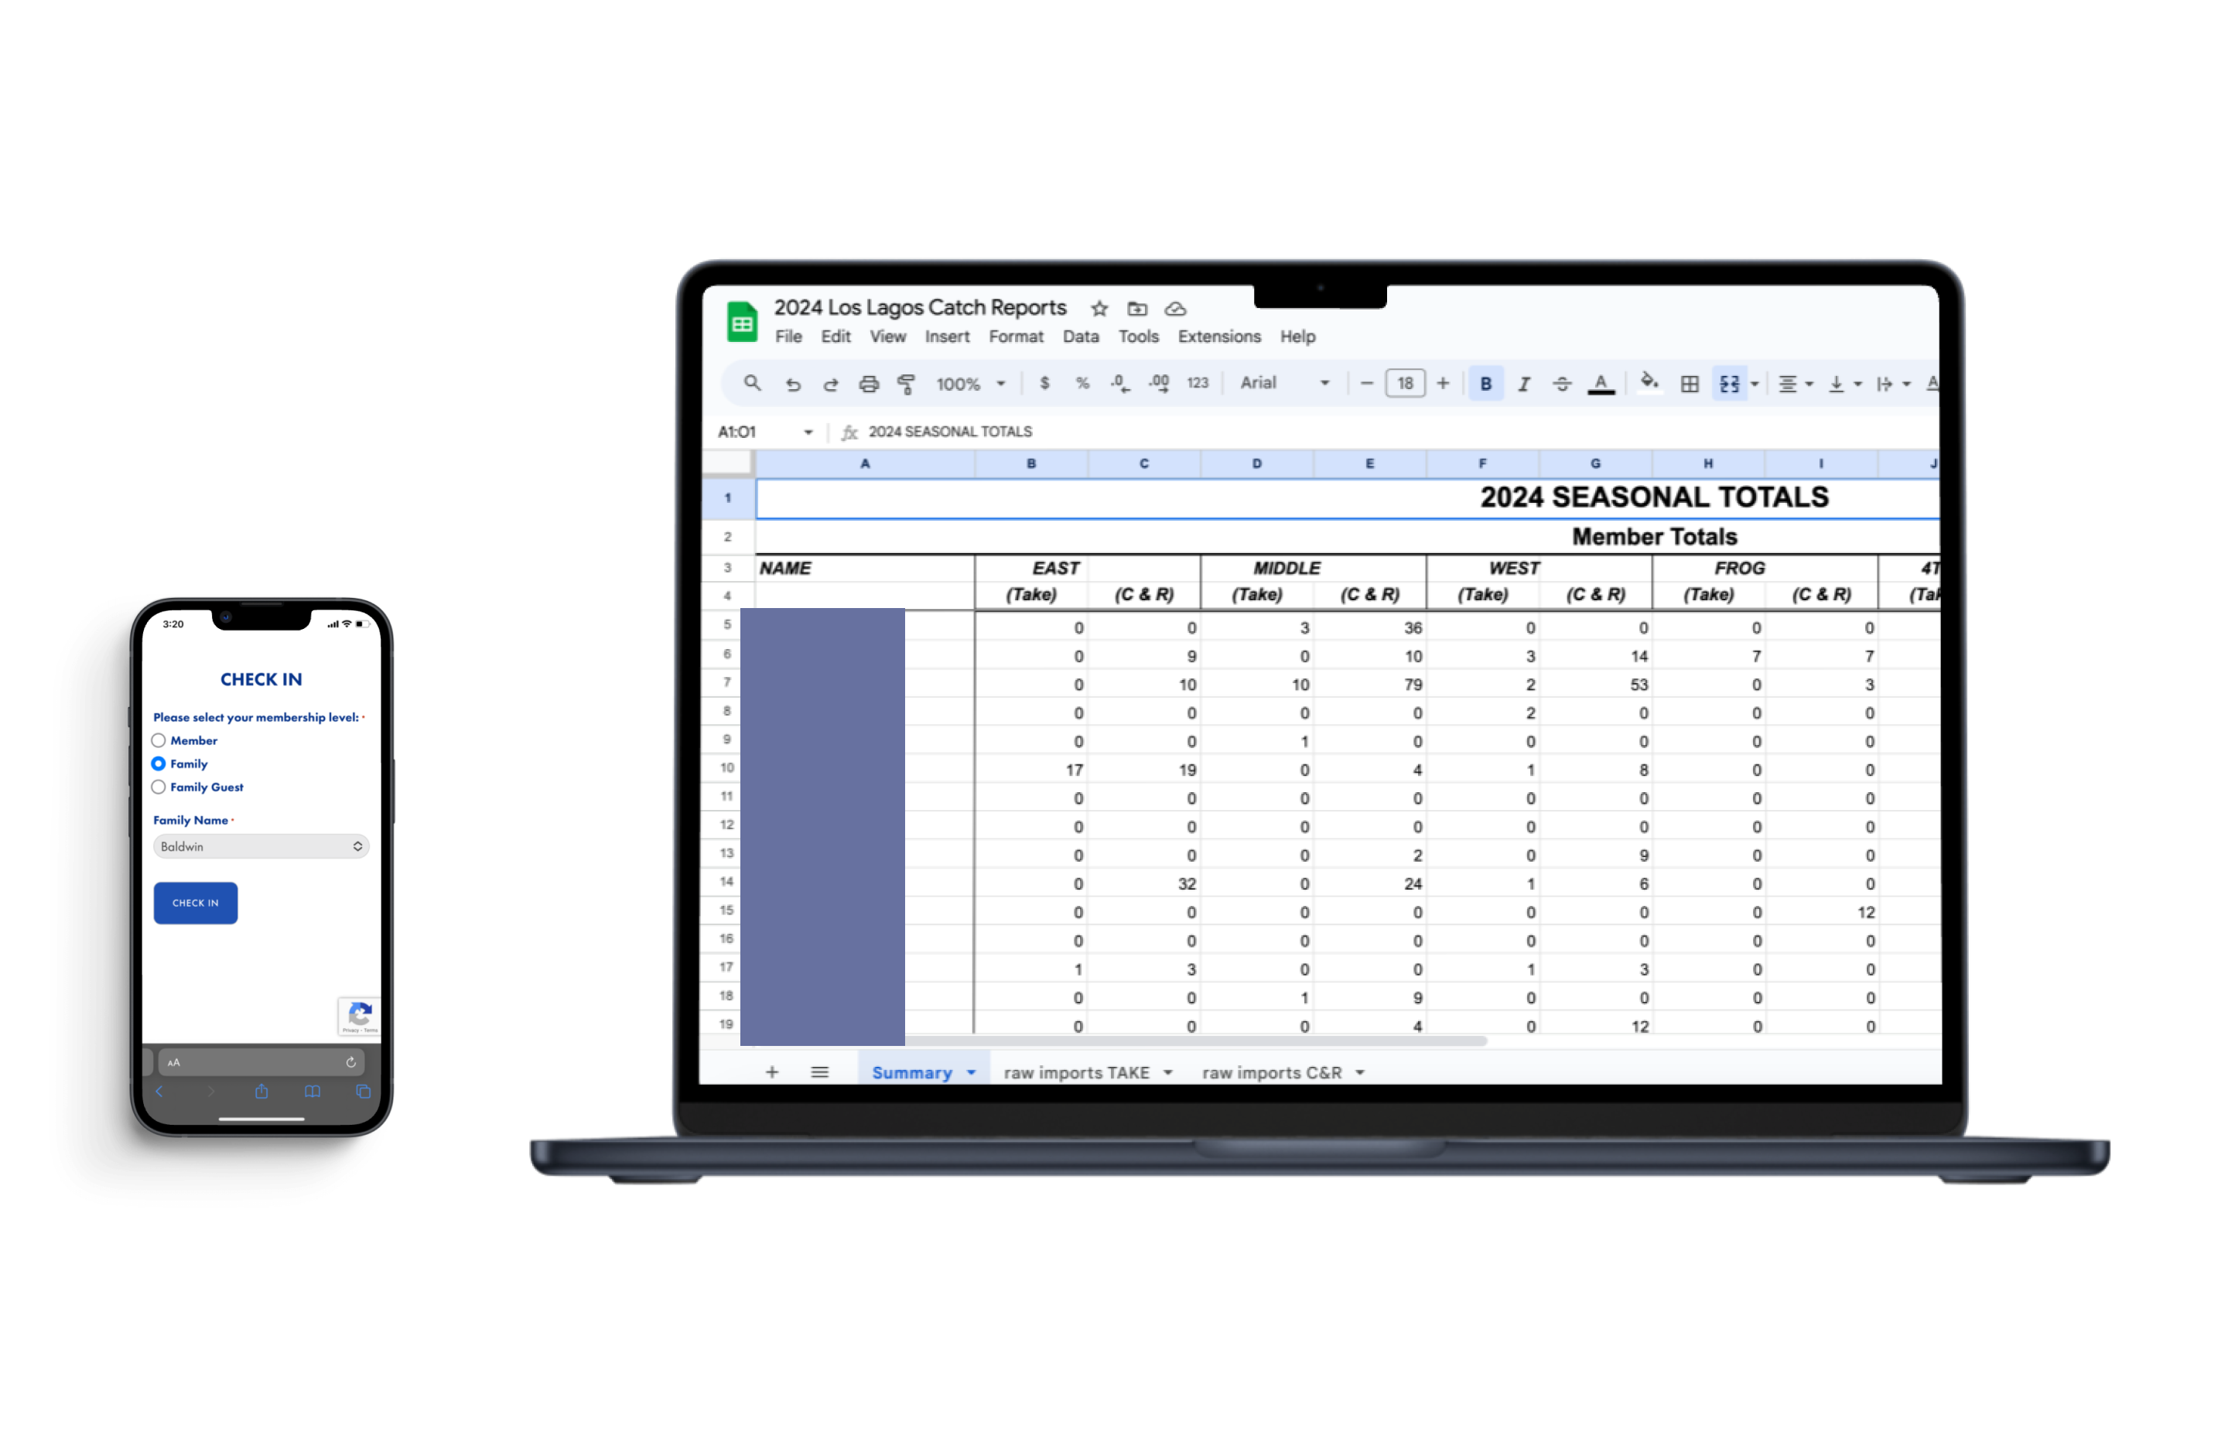Image resolution: width=2228 pixels, height=1442 pixels.
Task: Open the Arial font dropdown
Action: pos(1283,383)
